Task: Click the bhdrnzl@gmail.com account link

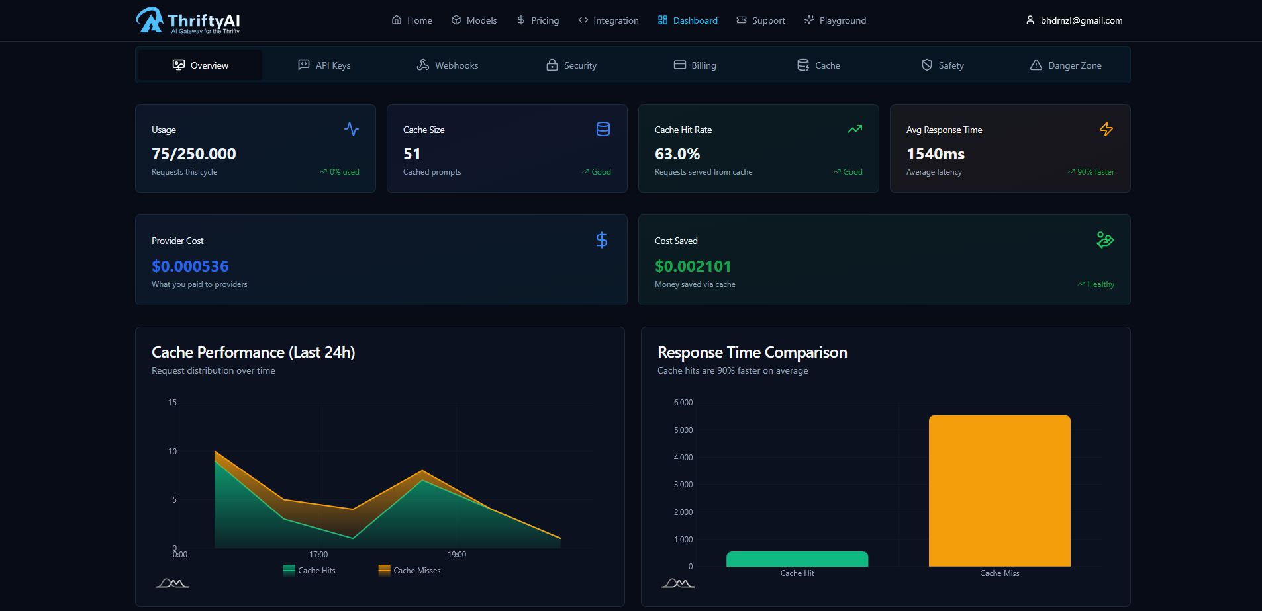Action: 1081,20
